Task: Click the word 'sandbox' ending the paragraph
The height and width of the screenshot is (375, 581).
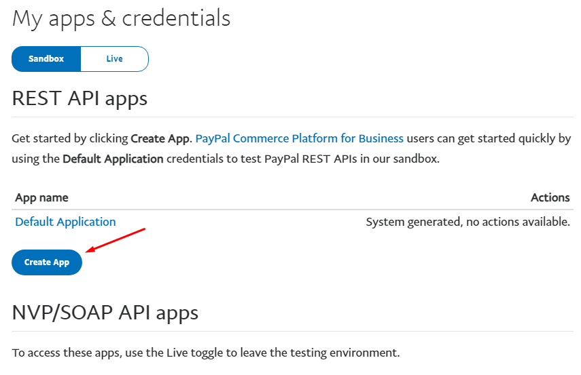Action: [415, 159]
